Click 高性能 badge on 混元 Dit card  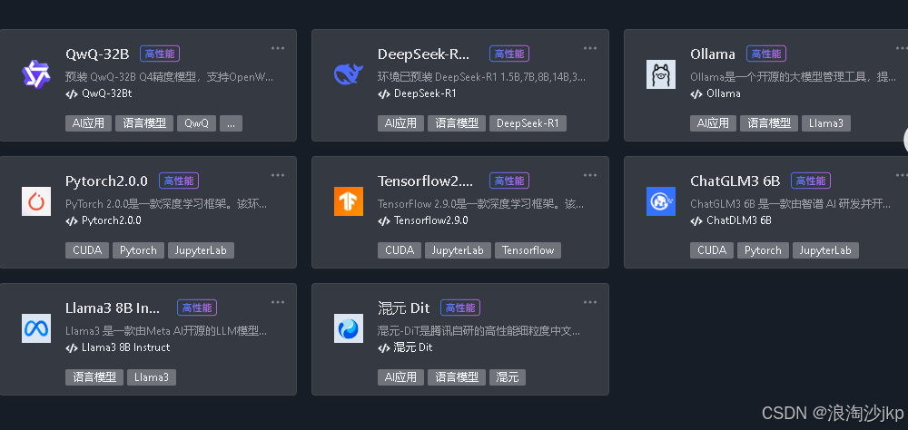pyautogui.click(x=461, y=308)
